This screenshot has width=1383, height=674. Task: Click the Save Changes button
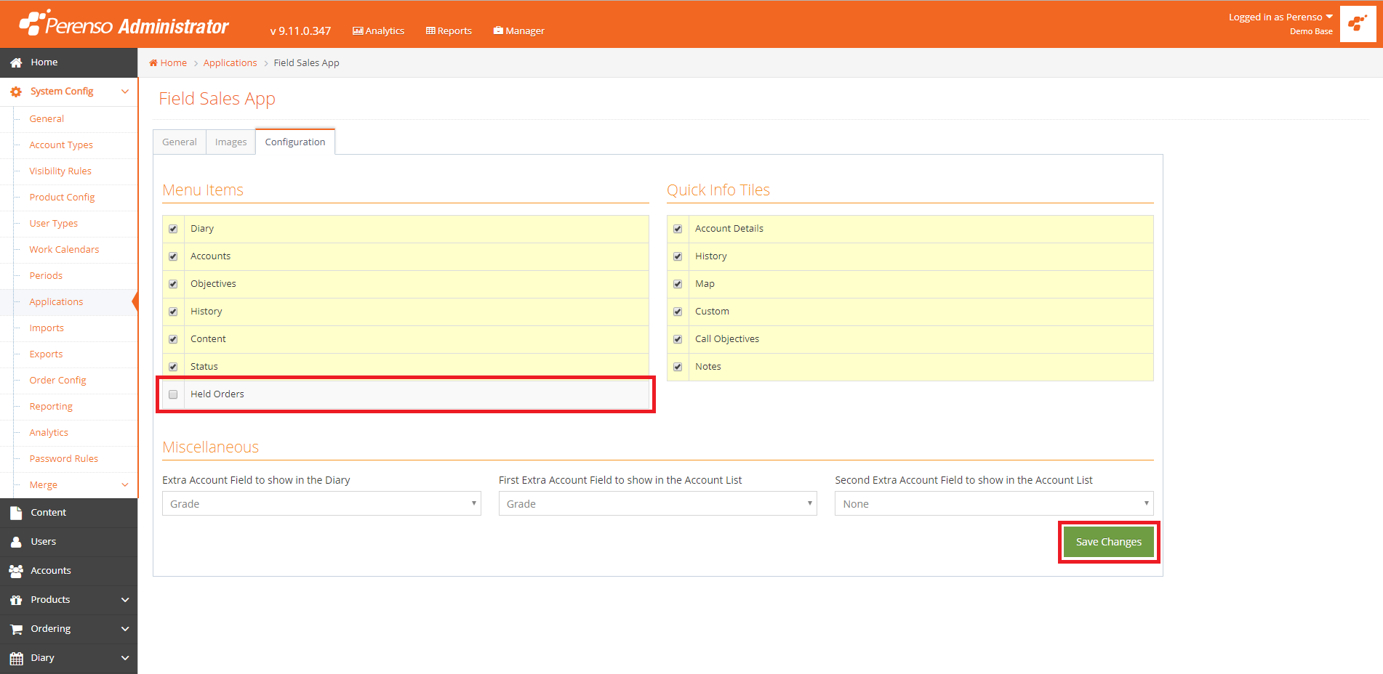tap(1109, 542)
